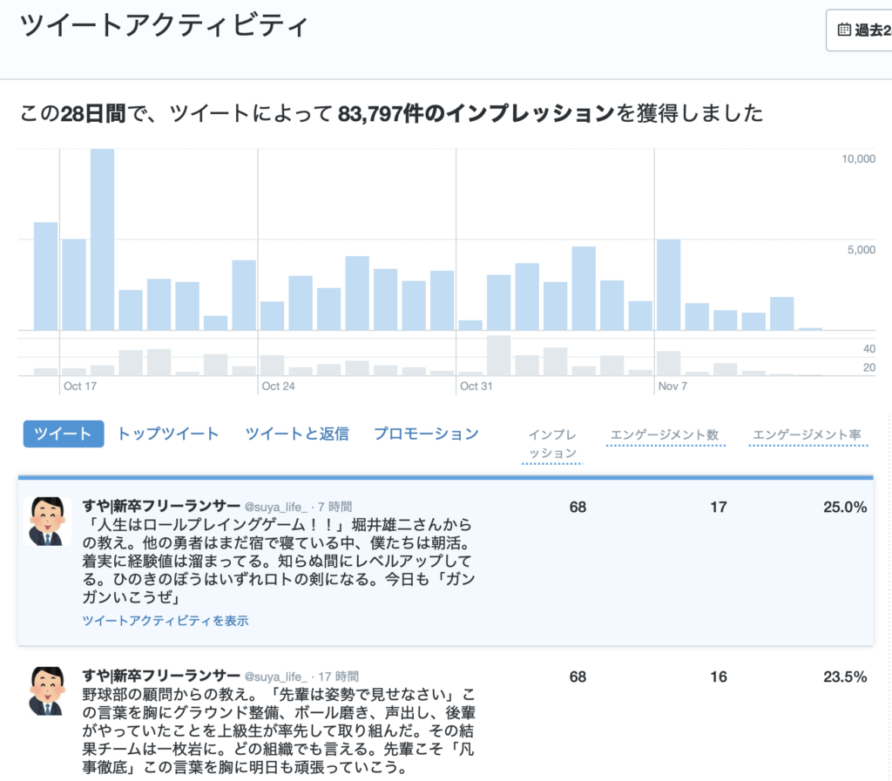Click the エンゲージメント率 column header

click(x=808, y=435)
